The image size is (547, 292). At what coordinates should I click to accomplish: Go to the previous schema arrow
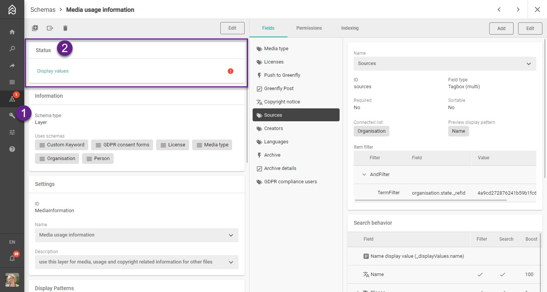pyautogui.click(x=500, y=10)
